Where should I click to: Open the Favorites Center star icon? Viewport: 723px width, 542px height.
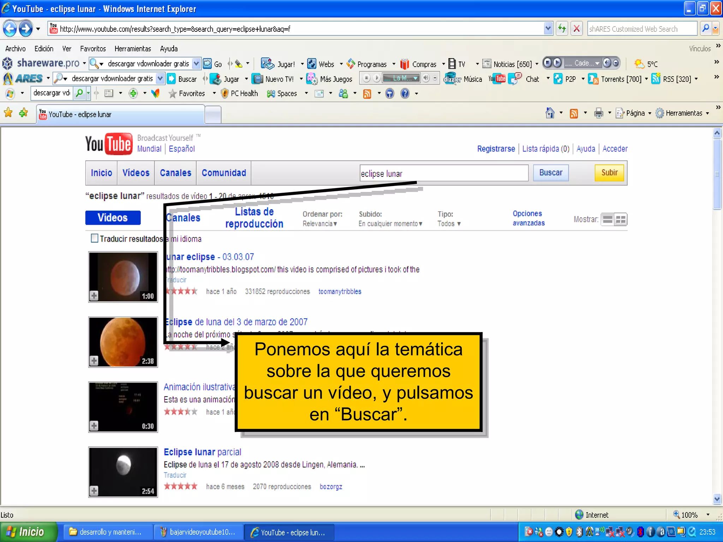(x=8, y=113)
